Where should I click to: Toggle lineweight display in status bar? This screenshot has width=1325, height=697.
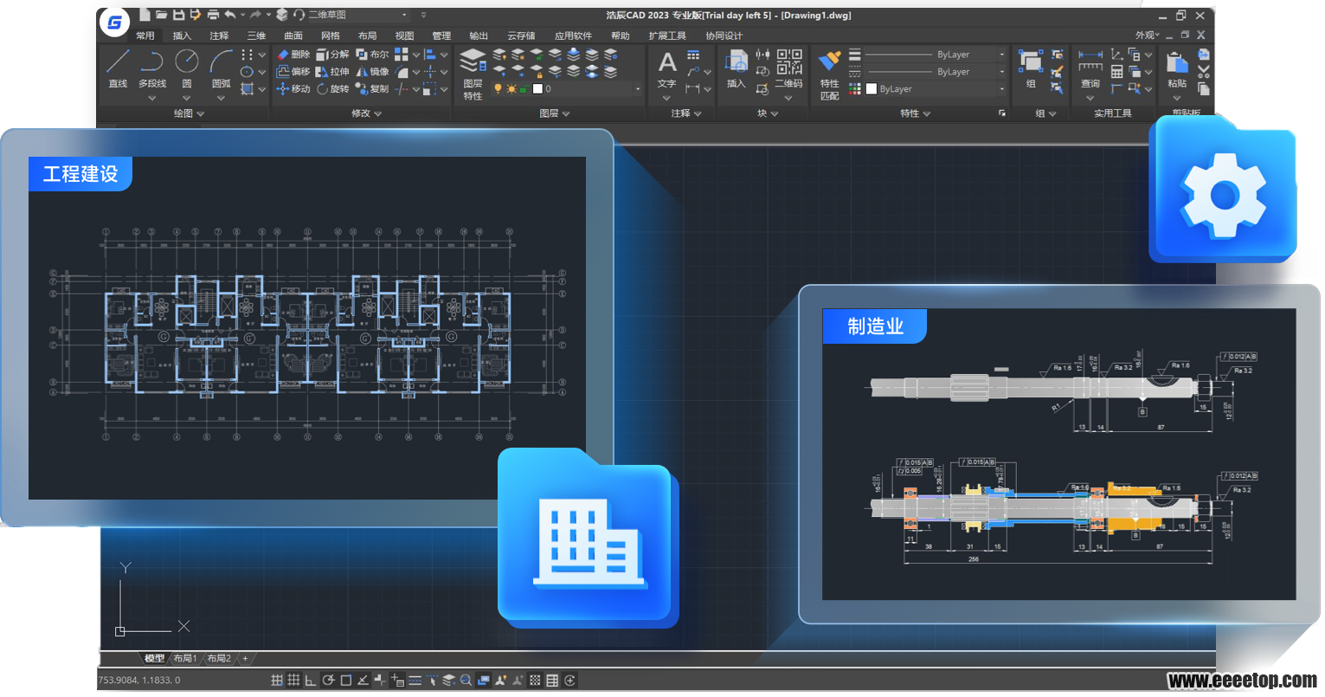point(415,681)
